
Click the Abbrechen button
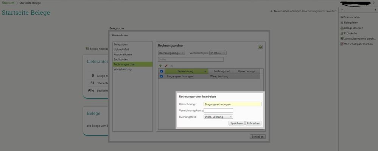[253, 123]
